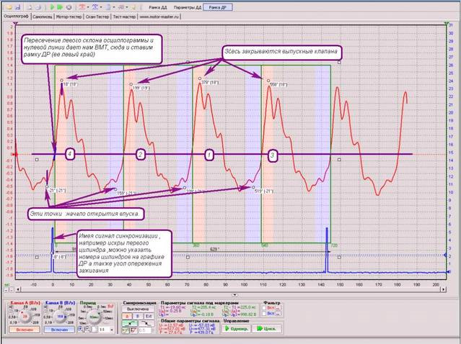461x344 pixels.
Task: Select sync source channel A button
Action: pos(127,317)
